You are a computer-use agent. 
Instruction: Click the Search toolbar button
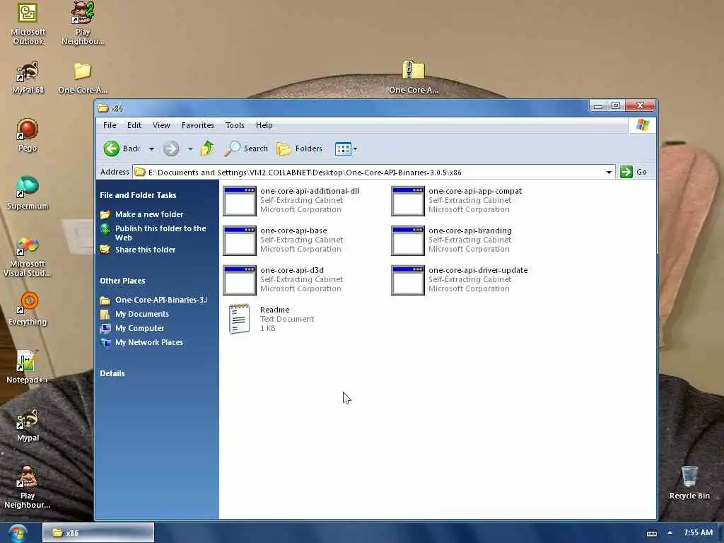[246, 148]
